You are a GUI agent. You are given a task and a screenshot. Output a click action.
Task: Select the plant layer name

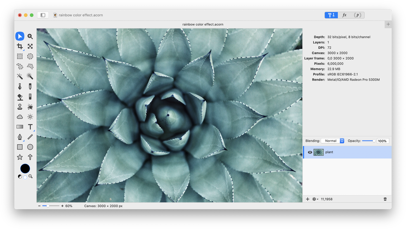(329, 152)
